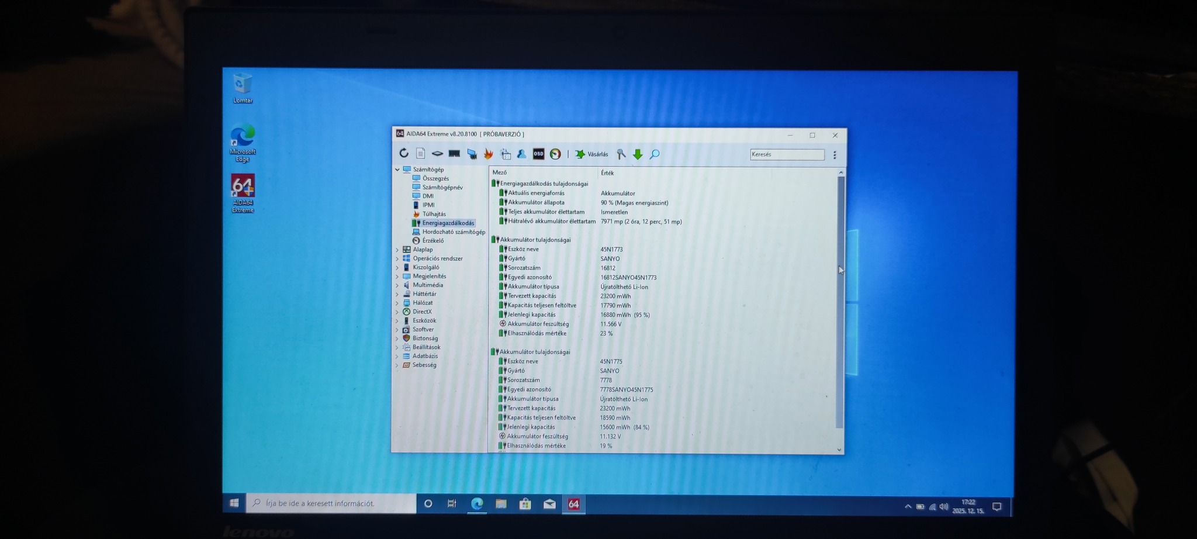
Task: Select IPMI in the tree
Action: tap(428, 205)
